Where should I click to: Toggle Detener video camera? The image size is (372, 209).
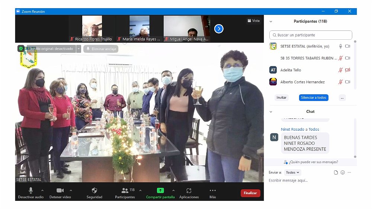click(60, 190)
